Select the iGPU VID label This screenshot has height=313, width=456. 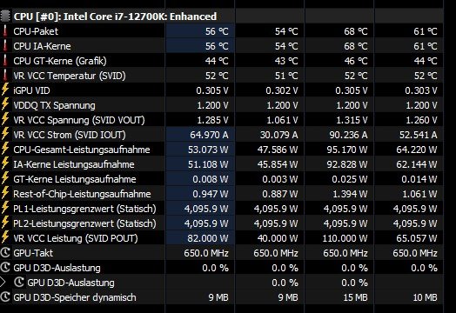tap(31, 90)
